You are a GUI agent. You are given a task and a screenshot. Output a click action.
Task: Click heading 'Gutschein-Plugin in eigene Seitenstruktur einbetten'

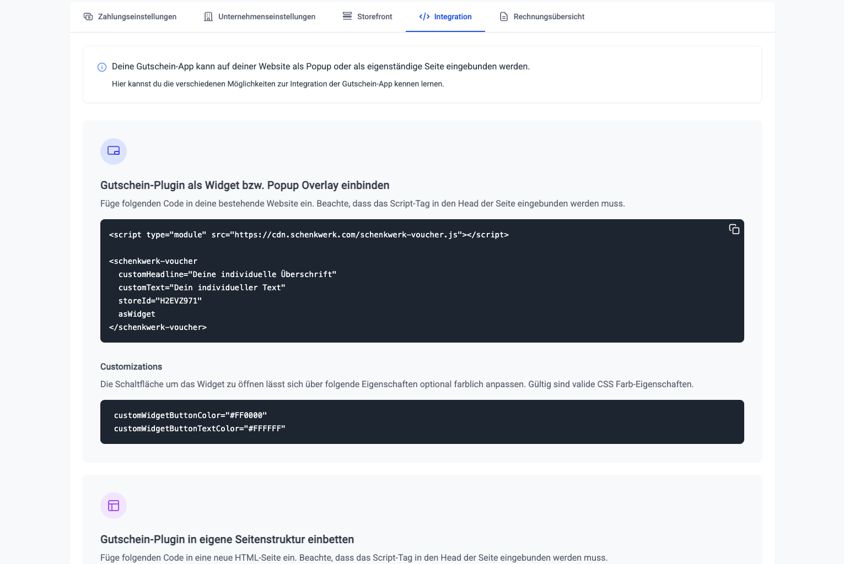[227, 539]
